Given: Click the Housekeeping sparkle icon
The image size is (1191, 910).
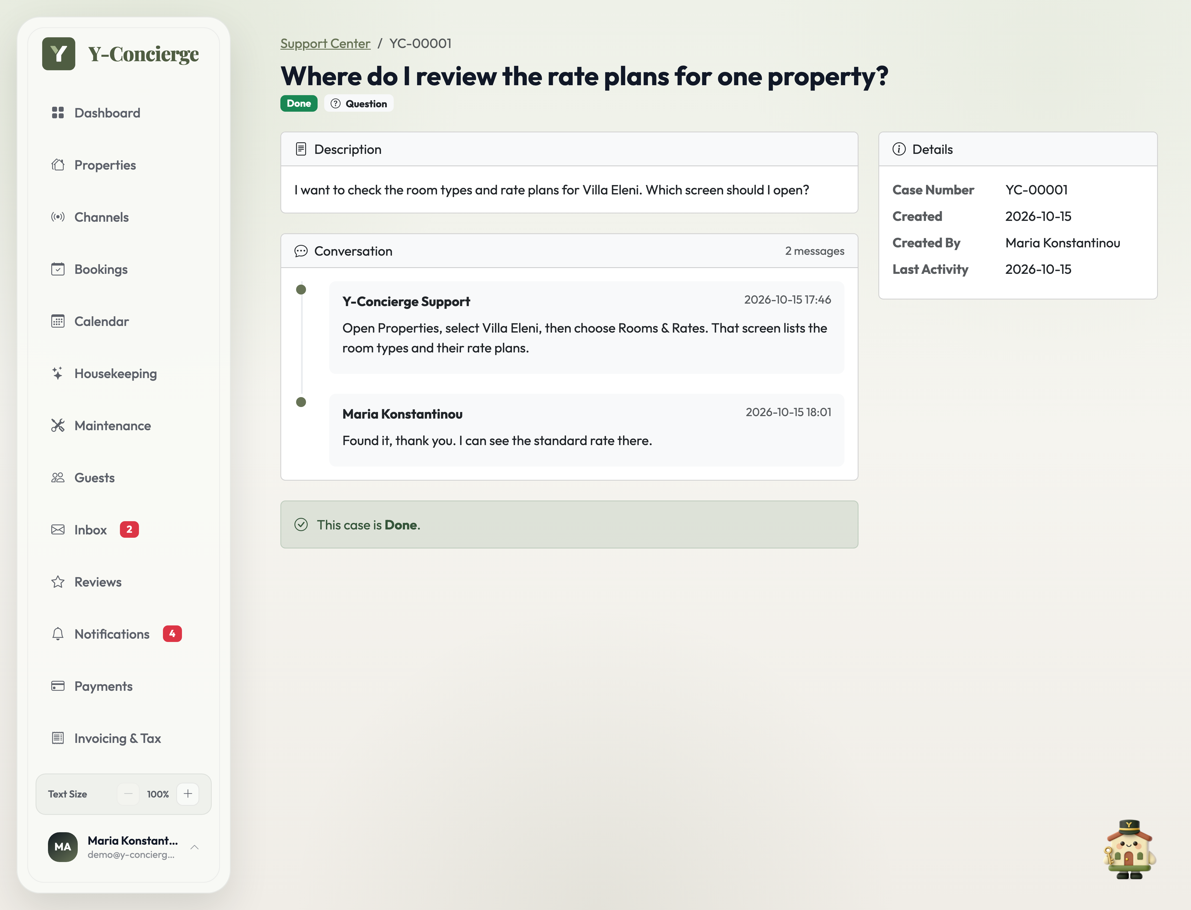Looking at the screenshot, I should [x=58, y=373].
